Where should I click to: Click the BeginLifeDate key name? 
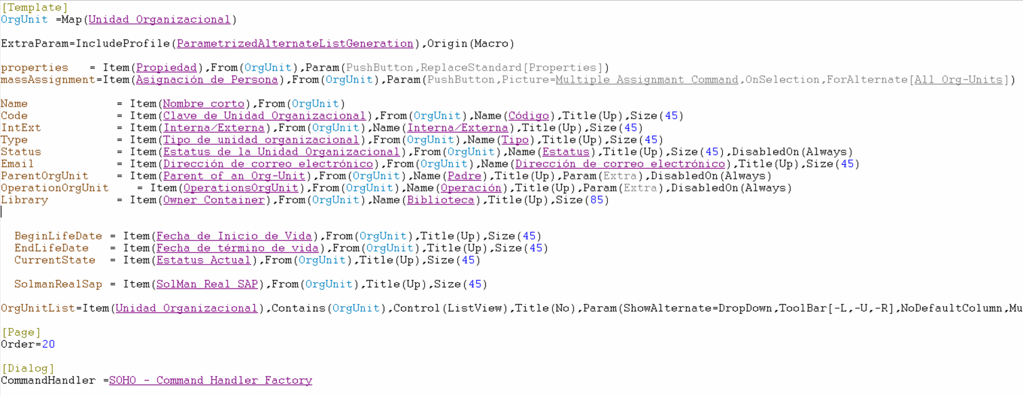click(58, 236)
